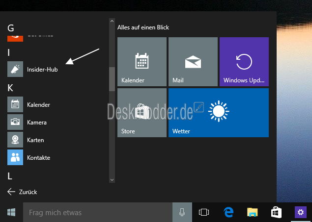Click the letter G section header
The width and height of the screenshot is (312, 222).
click(x=11, y=27)
